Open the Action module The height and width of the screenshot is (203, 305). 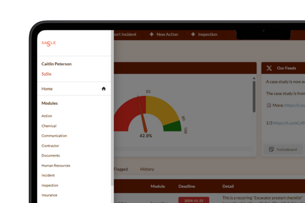pyautogui.click(x=47, y=116)
